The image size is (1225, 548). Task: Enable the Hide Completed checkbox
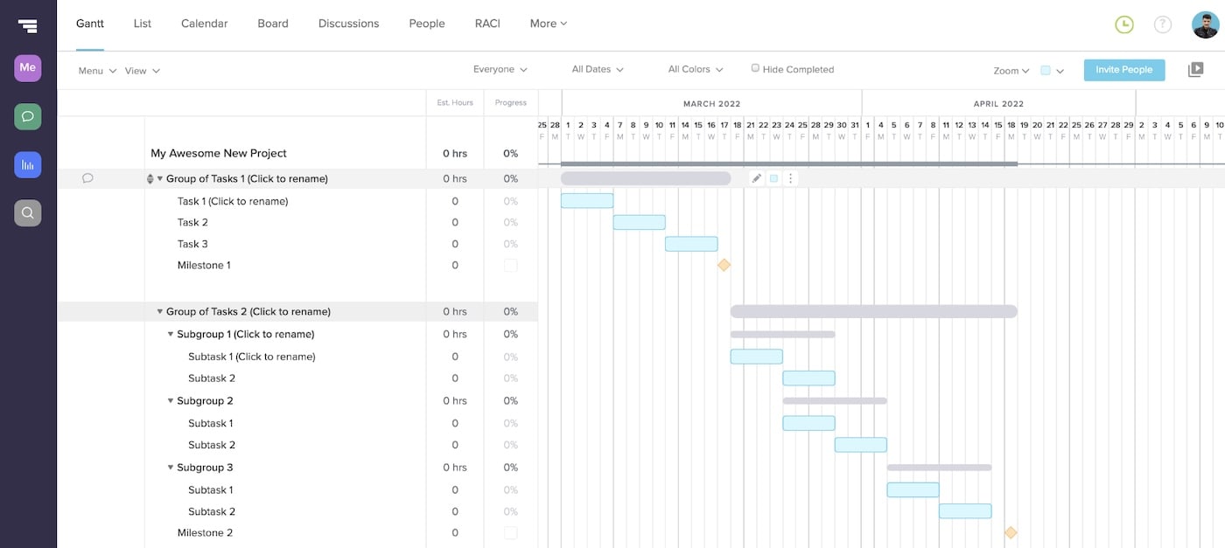[x=754, y=68]
